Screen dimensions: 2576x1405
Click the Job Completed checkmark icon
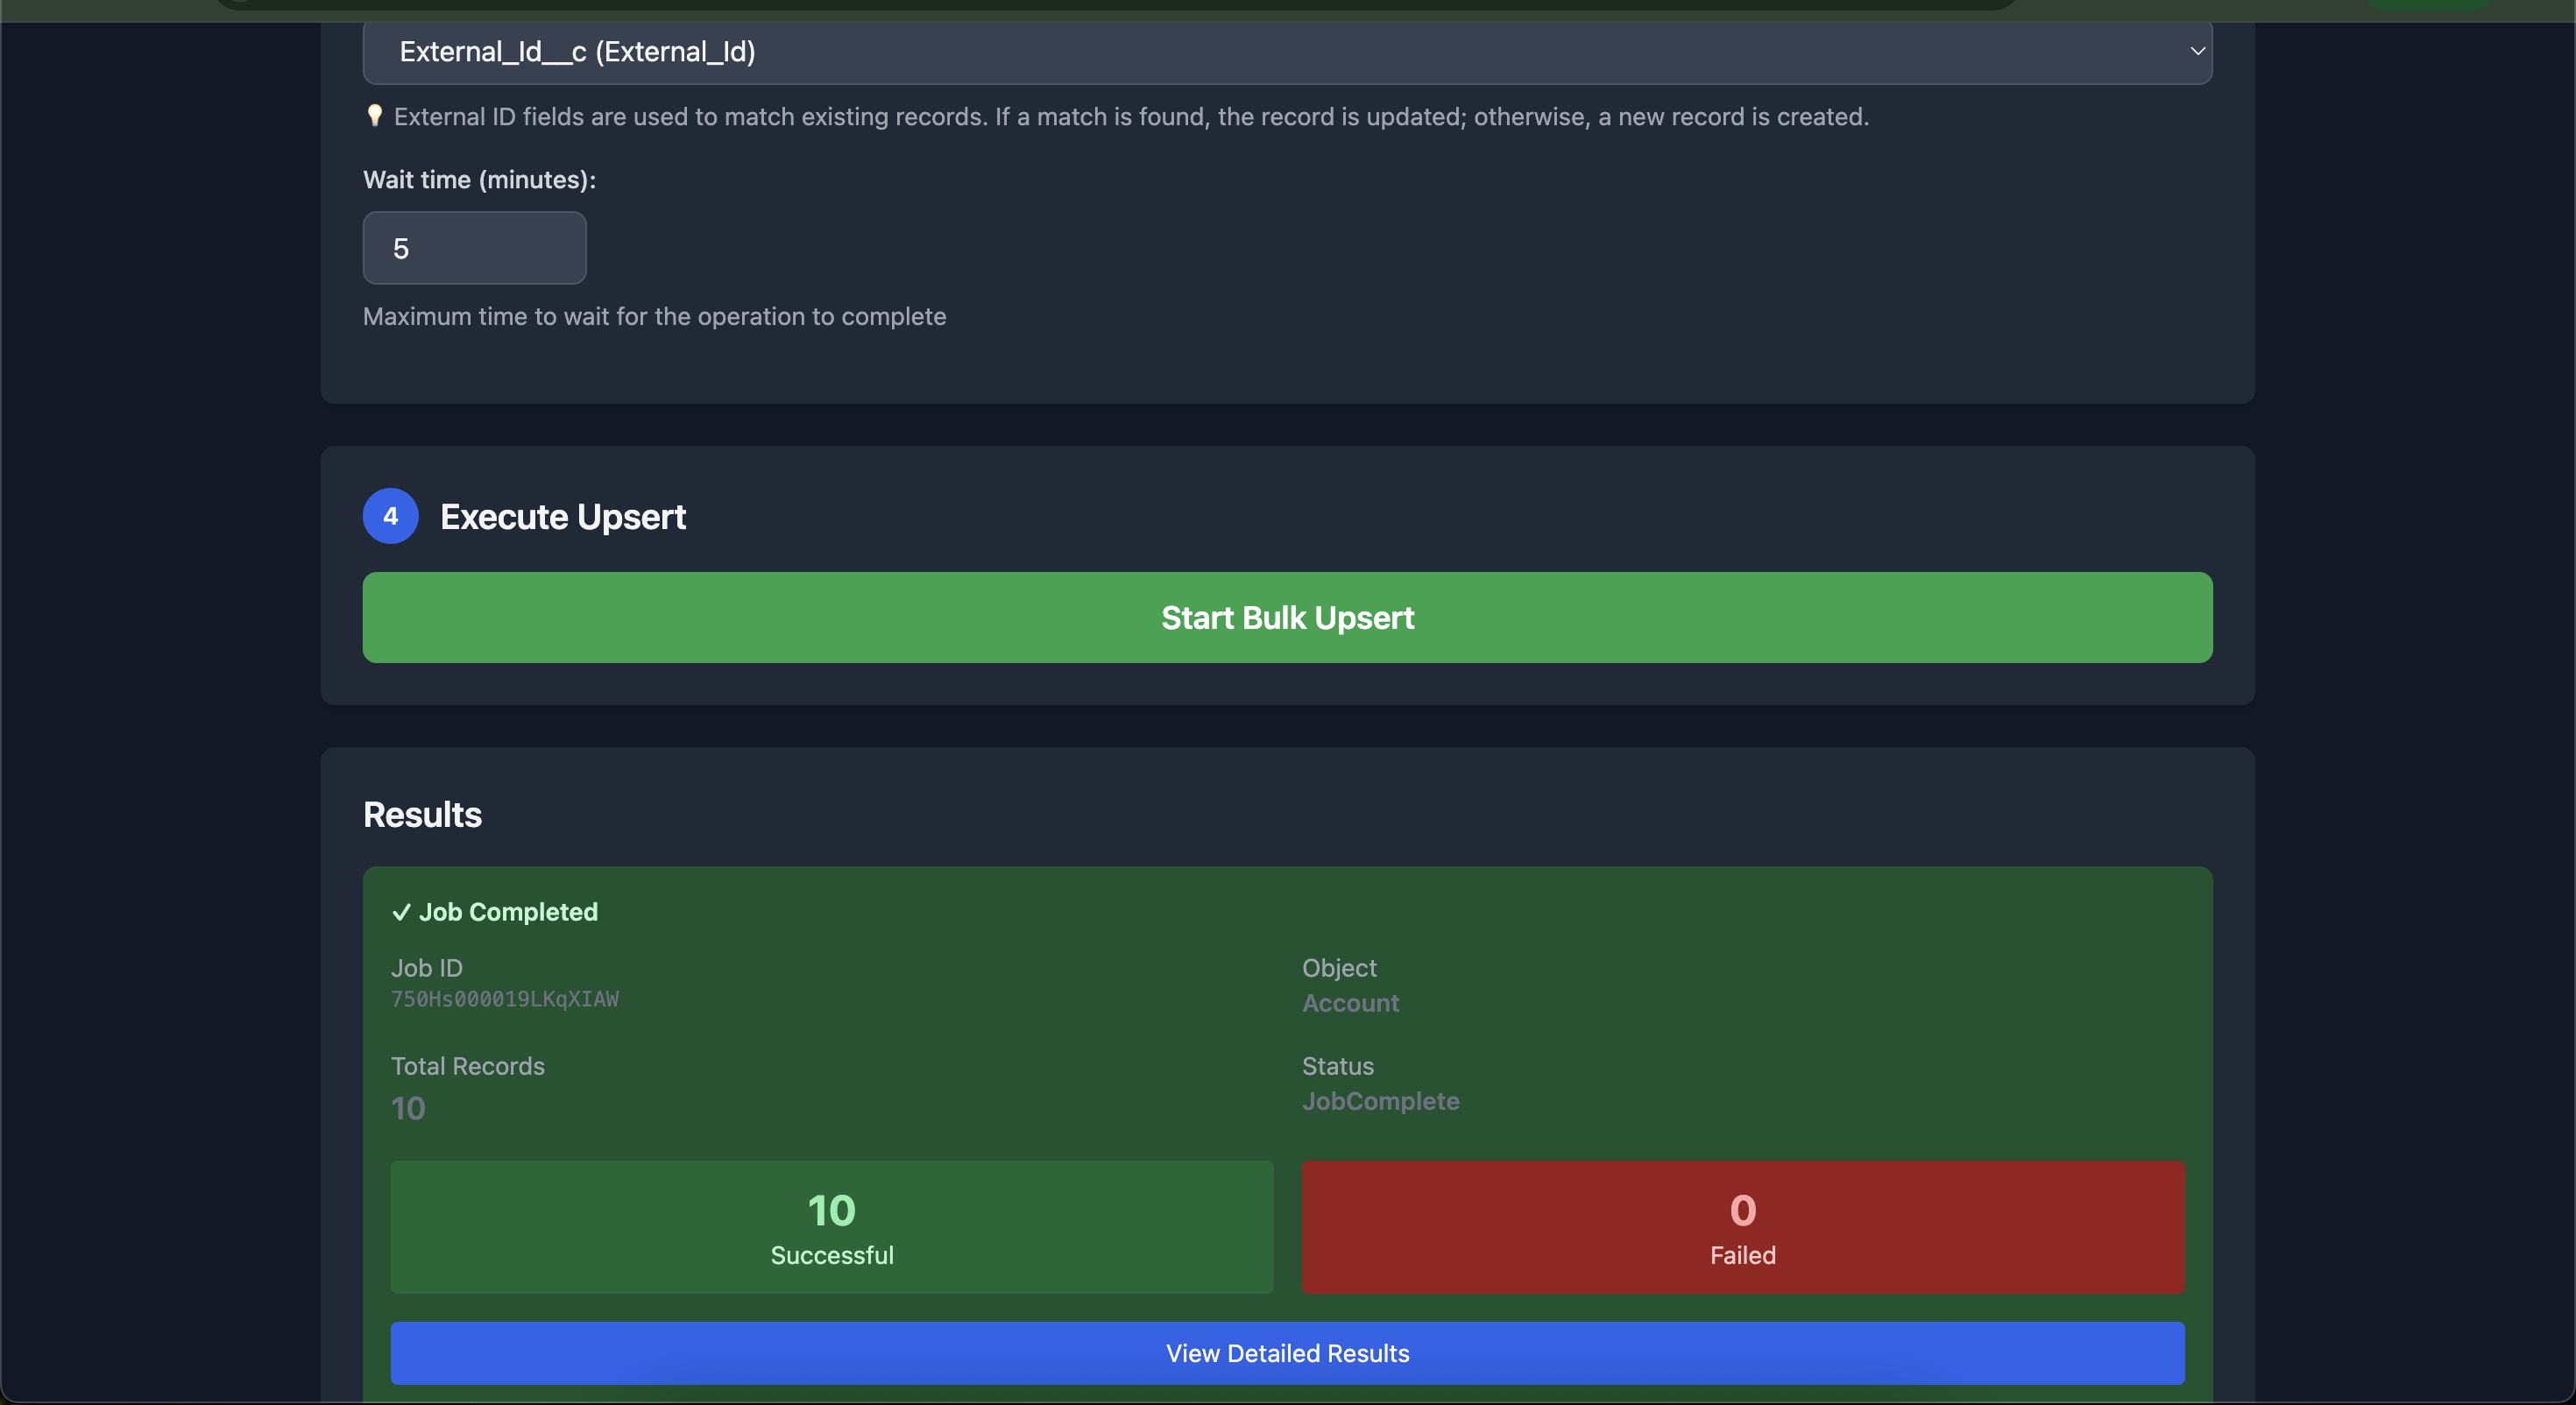point(401,912)
